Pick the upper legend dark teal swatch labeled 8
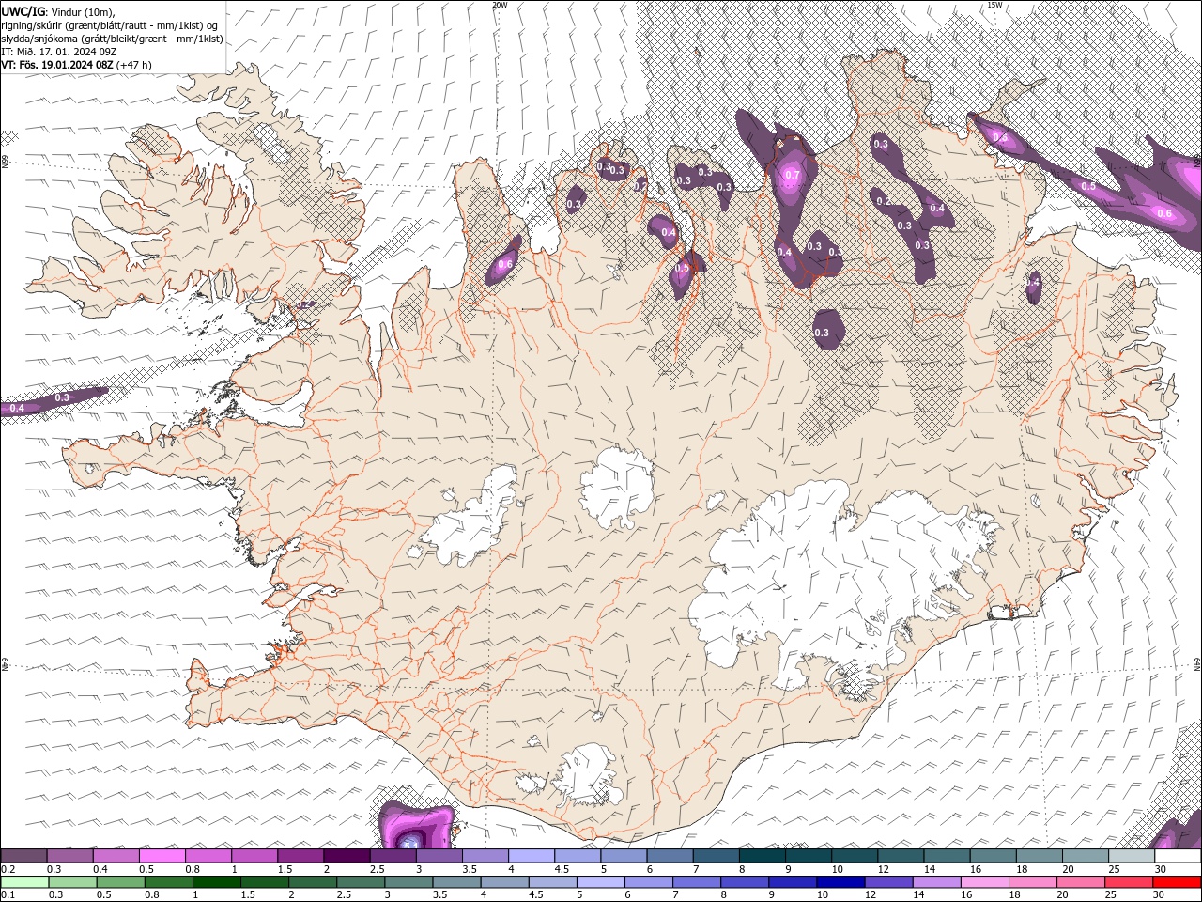This screenshot has height=902, width=1202. [x=763, y=856]
